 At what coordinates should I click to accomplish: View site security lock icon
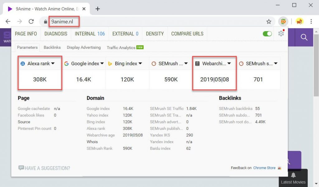click(x=45, y=21)
